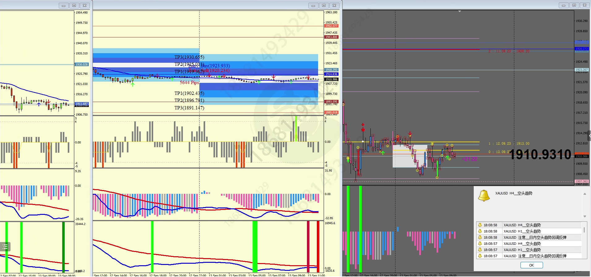Restore the dark right chart window
The height and width of the screenshot is (277, 591).
point(574,5)
